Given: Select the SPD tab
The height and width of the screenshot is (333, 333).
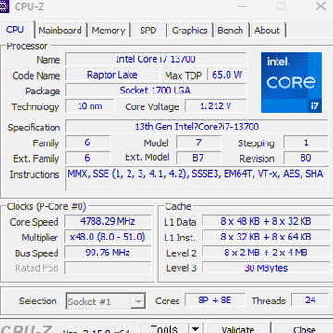Looking at the screenshot, I should tap(148, 31).
